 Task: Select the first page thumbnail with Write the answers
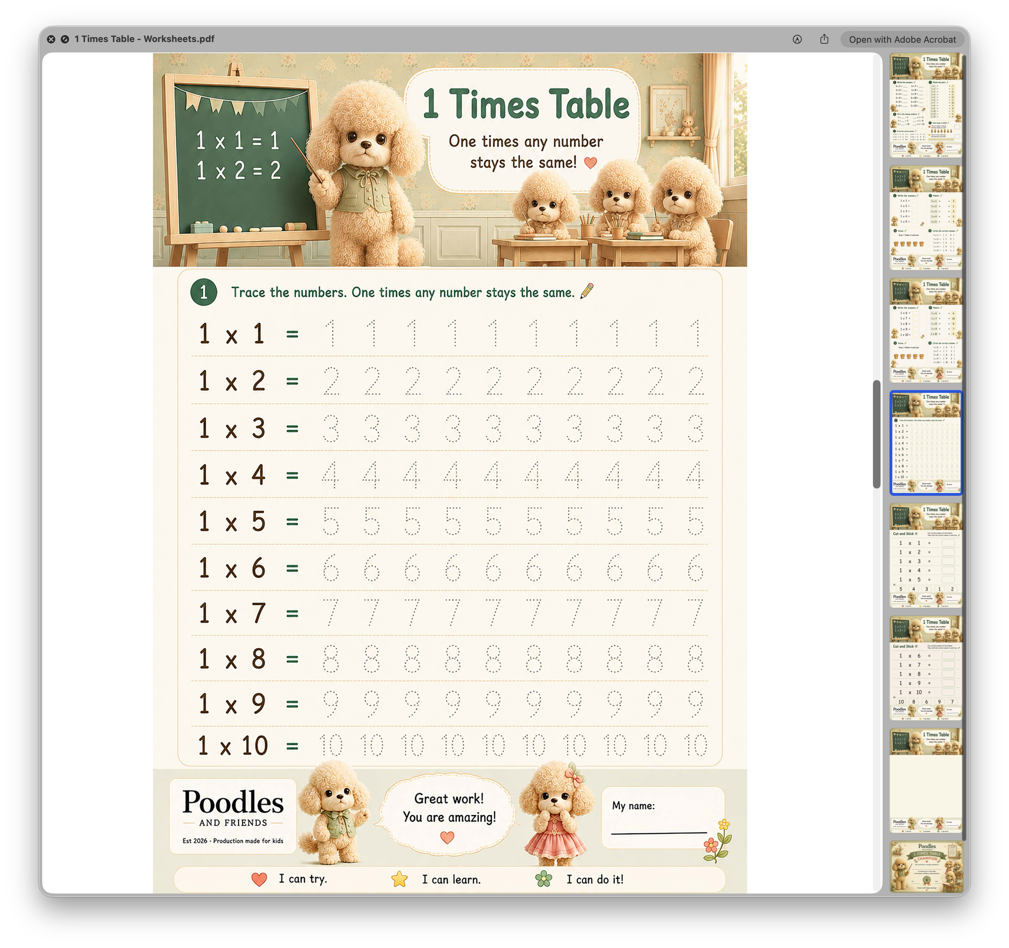click(926, 105)
